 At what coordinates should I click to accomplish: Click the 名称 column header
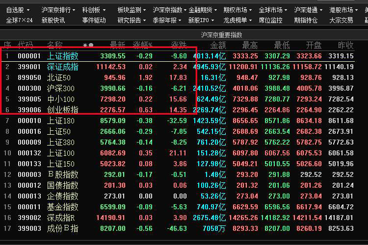tap(54, 45)
